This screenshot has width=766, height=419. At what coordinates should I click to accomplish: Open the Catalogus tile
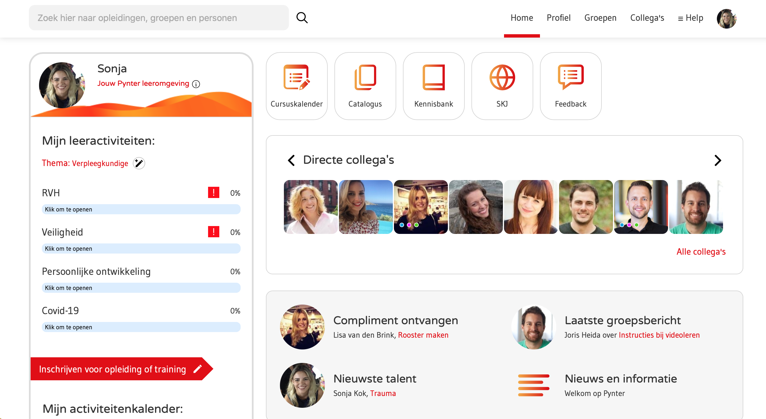pos(365,86)
